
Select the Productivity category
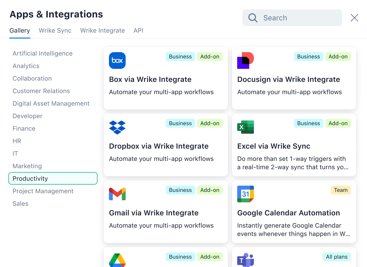pos(53,178)
